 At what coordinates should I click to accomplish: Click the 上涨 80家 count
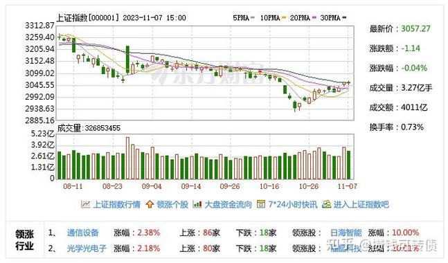point(211,248)
